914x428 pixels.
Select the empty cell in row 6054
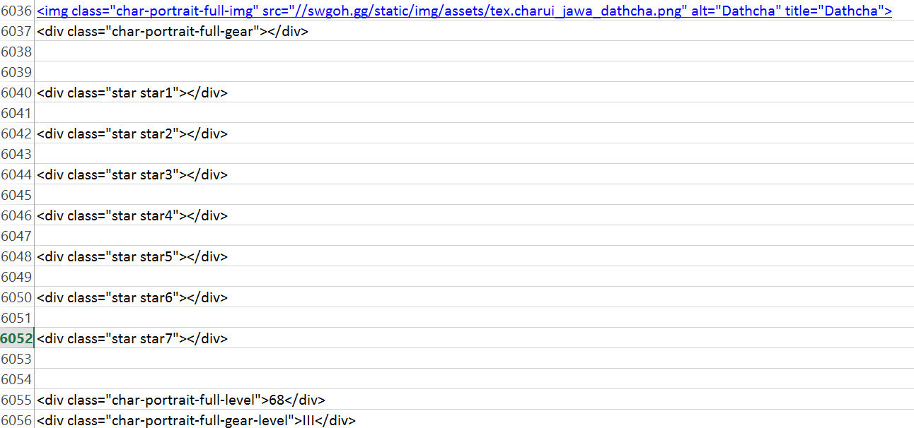click(x=212, y=380)
